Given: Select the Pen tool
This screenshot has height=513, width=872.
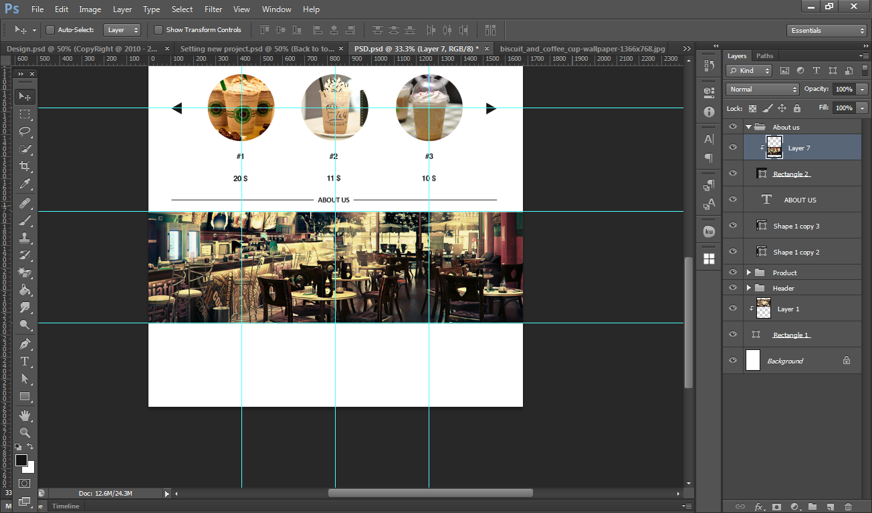Looking at the screenshot, I should 25,344.
